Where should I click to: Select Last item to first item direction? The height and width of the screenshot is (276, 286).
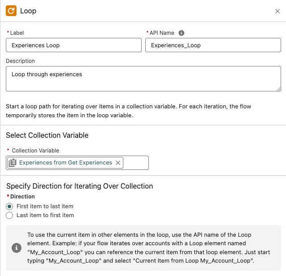pyautogui.click(x=9, y=215)
